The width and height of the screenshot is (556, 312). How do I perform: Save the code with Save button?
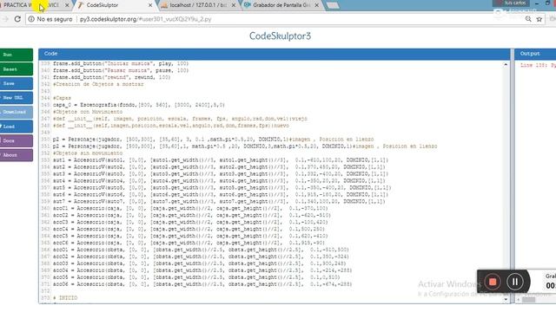(17, 83)
